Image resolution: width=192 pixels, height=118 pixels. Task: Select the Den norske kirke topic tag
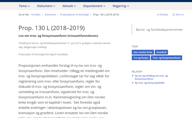[x=143, y=52]
